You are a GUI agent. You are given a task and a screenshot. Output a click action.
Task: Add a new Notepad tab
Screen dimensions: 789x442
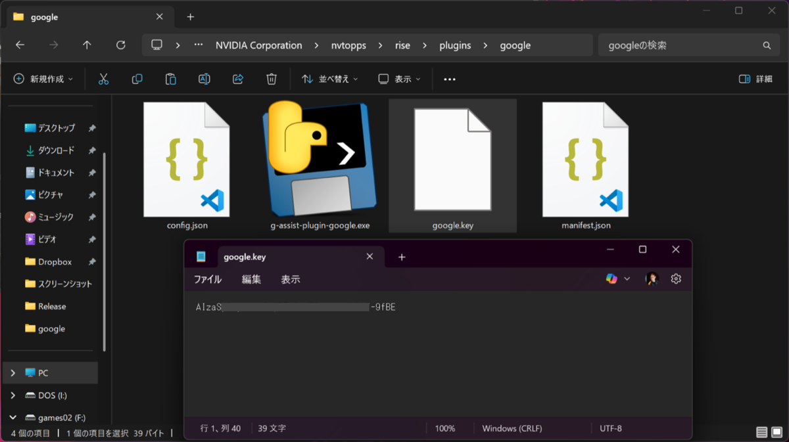[x=402, y=257]
